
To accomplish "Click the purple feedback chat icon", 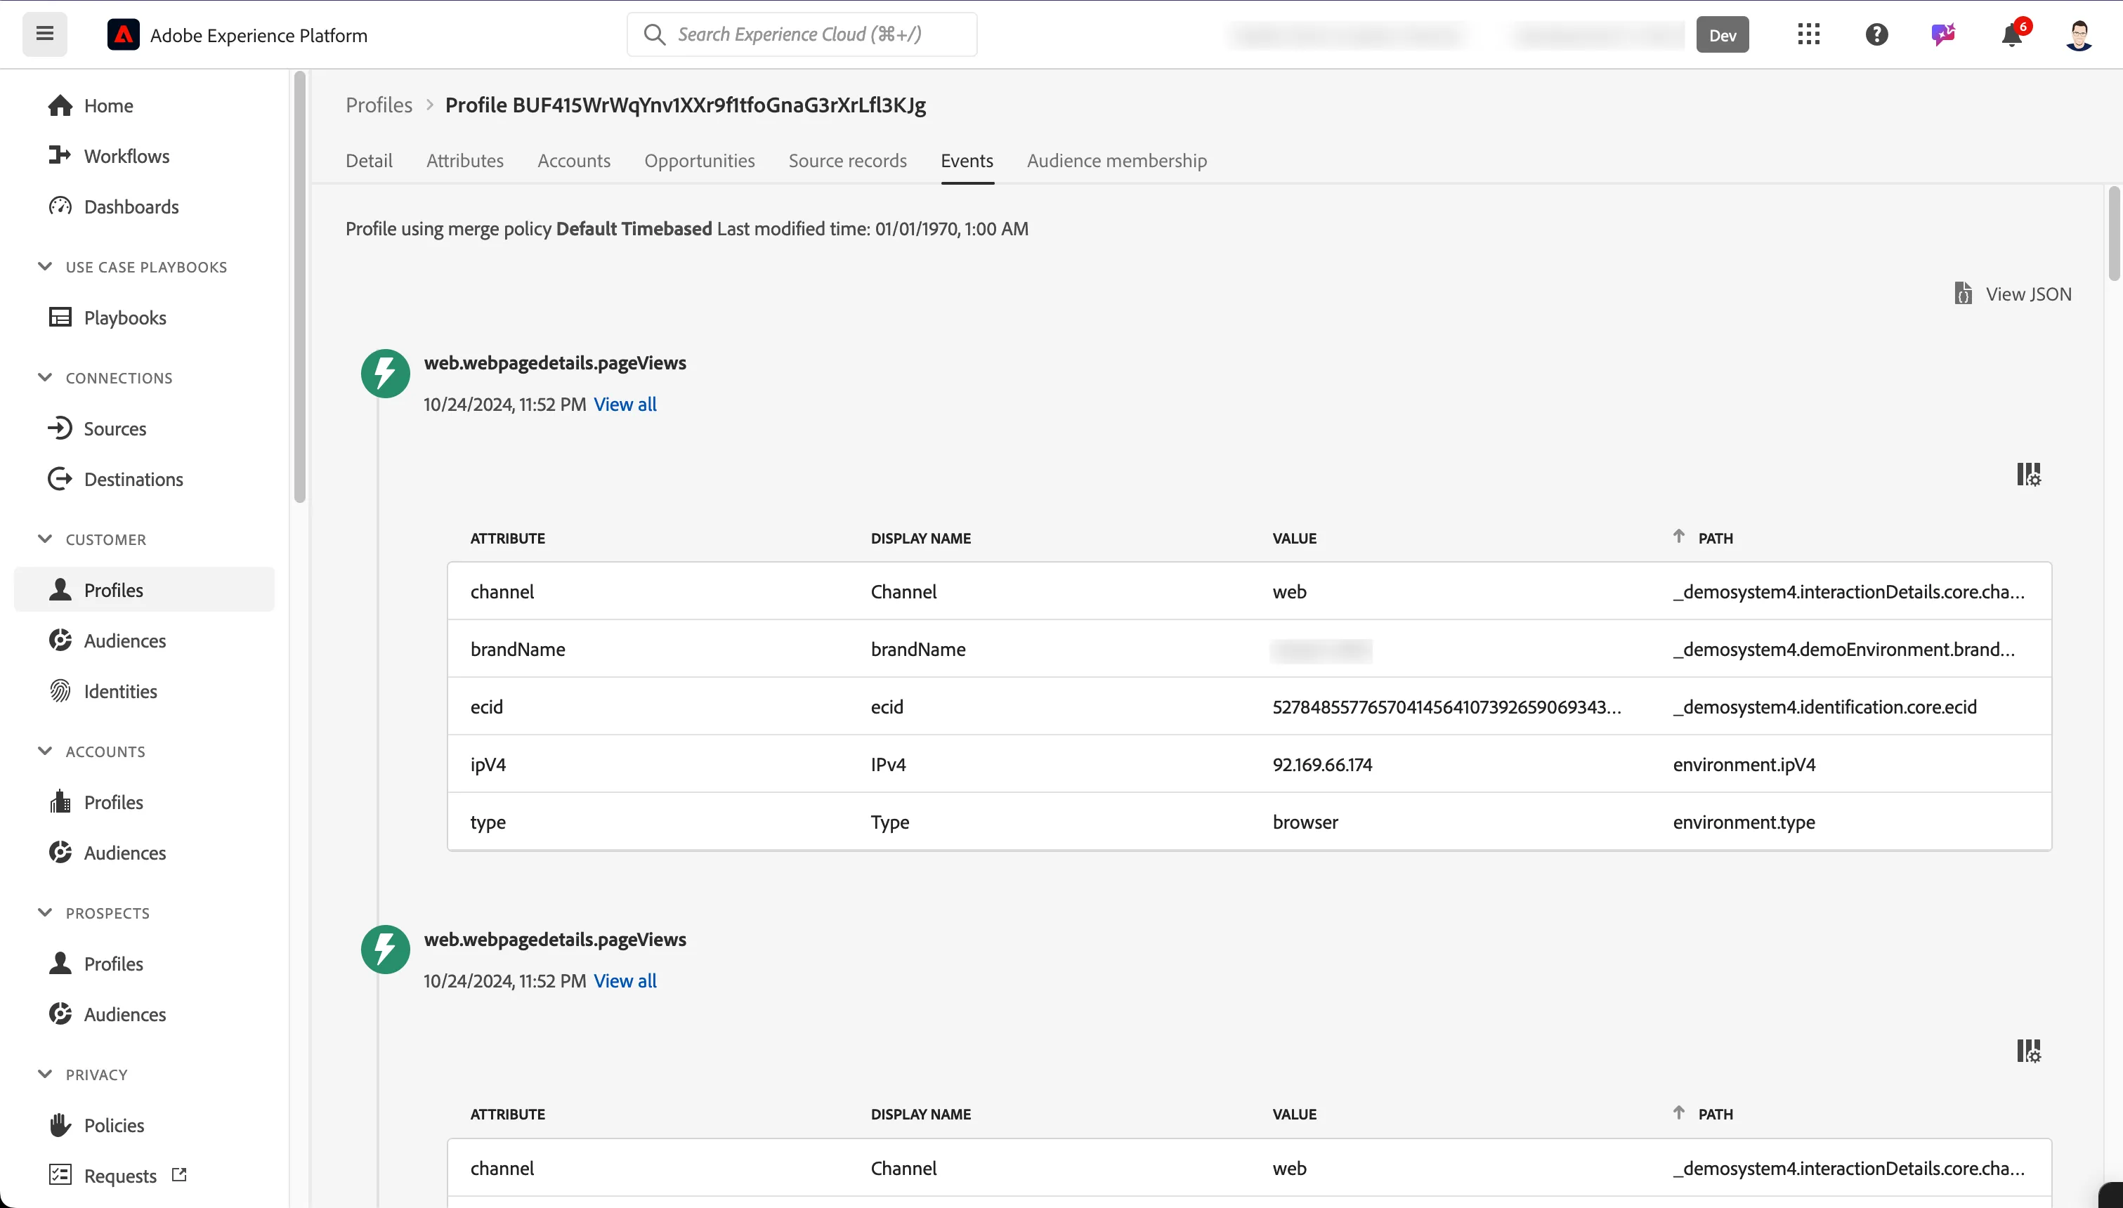I will pyautogui.click(x=1943, y=34).
